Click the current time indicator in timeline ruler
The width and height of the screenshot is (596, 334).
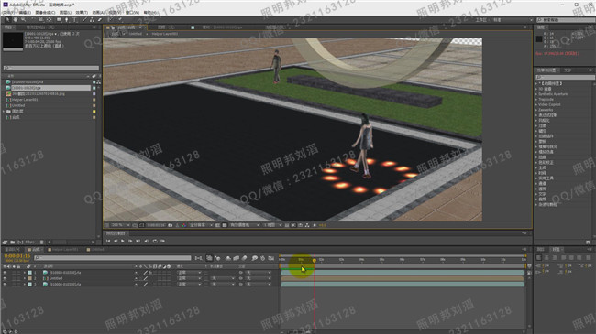pos(314,261)
